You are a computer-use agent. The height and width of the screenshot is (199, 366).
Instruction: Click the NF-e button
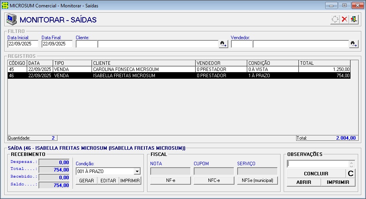point(170,180)
